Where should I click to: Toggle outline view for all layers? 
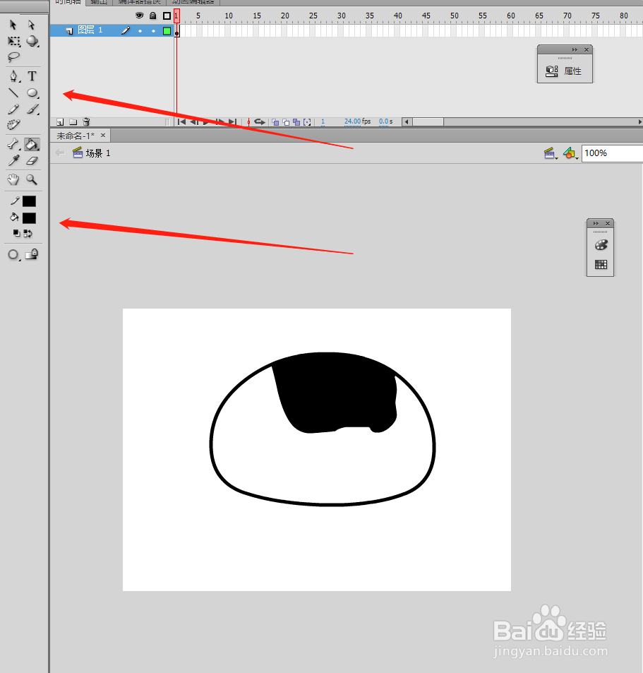pos(165,16)
